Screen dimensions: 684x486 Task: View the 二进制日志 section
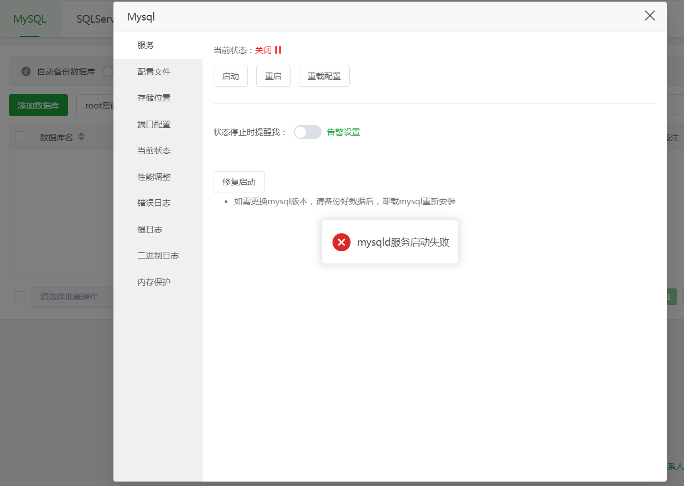[158, 256]
